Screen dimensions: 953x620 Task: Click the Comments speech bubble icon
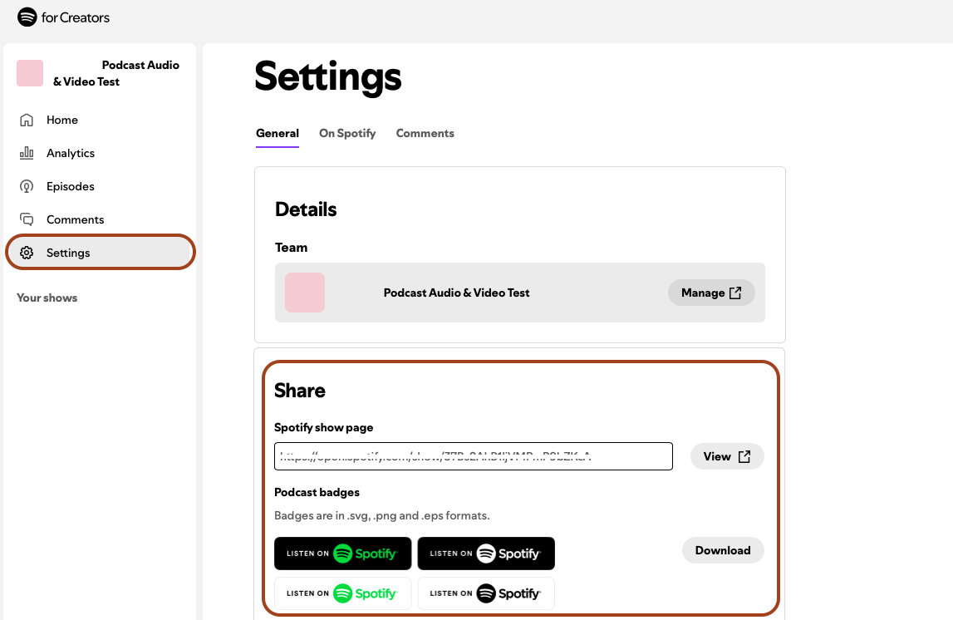(26, 219)
